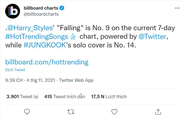The width and height of the screenshot is (185, 119).
Task: View the 3.901 Tweet lại list
Action: pos(22,97)
